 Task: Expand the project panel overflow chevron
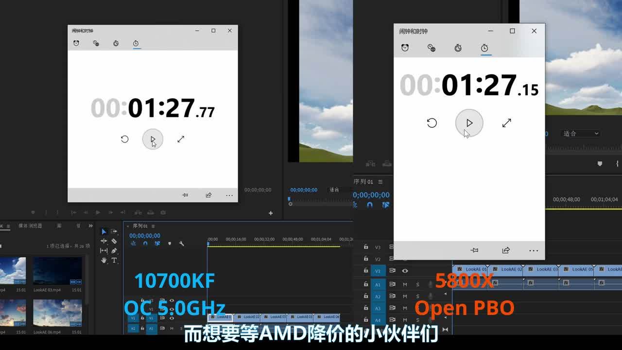(x=90, y=226)
